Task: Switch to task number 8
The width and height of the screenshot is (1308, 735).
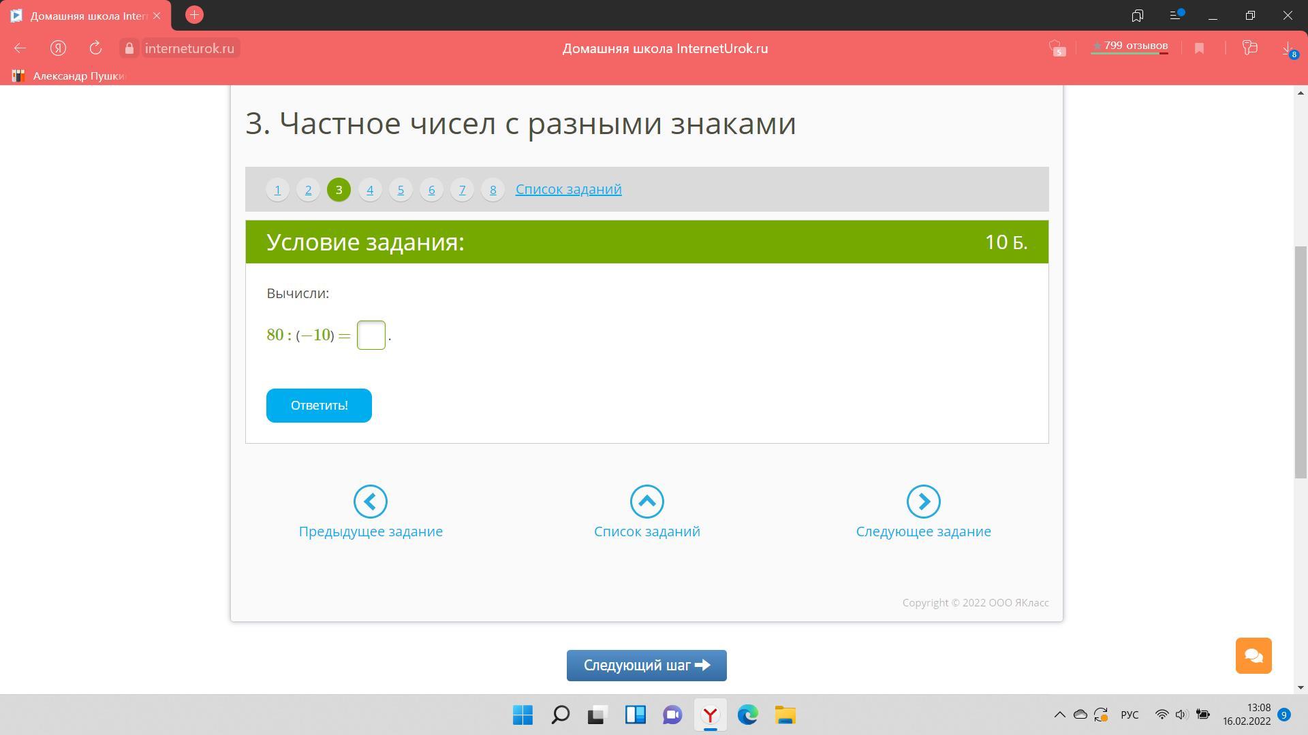Action: [493, 190]
